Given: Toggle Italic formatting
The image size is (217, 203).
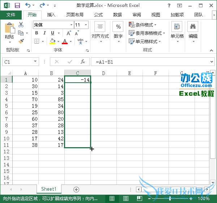Looking at the screenshot, I should (x=44, y=33).
